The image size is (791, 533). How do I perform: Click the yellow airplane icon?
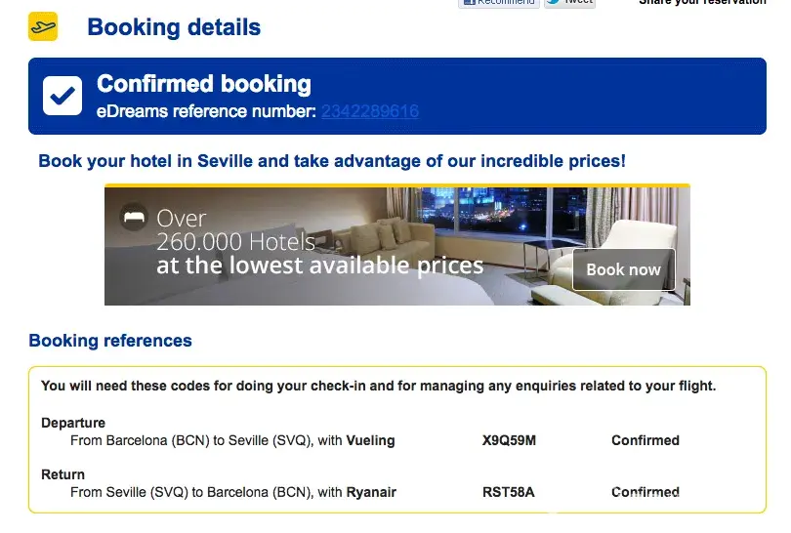click(43, 26)
